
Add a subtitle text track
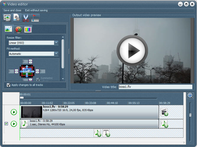pos(106,133)
